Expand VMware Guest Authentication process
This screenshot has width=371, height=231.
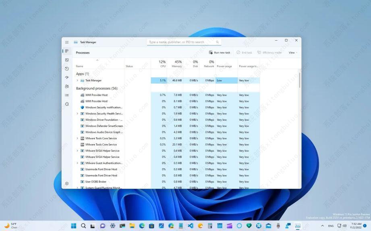click(77, 163)
